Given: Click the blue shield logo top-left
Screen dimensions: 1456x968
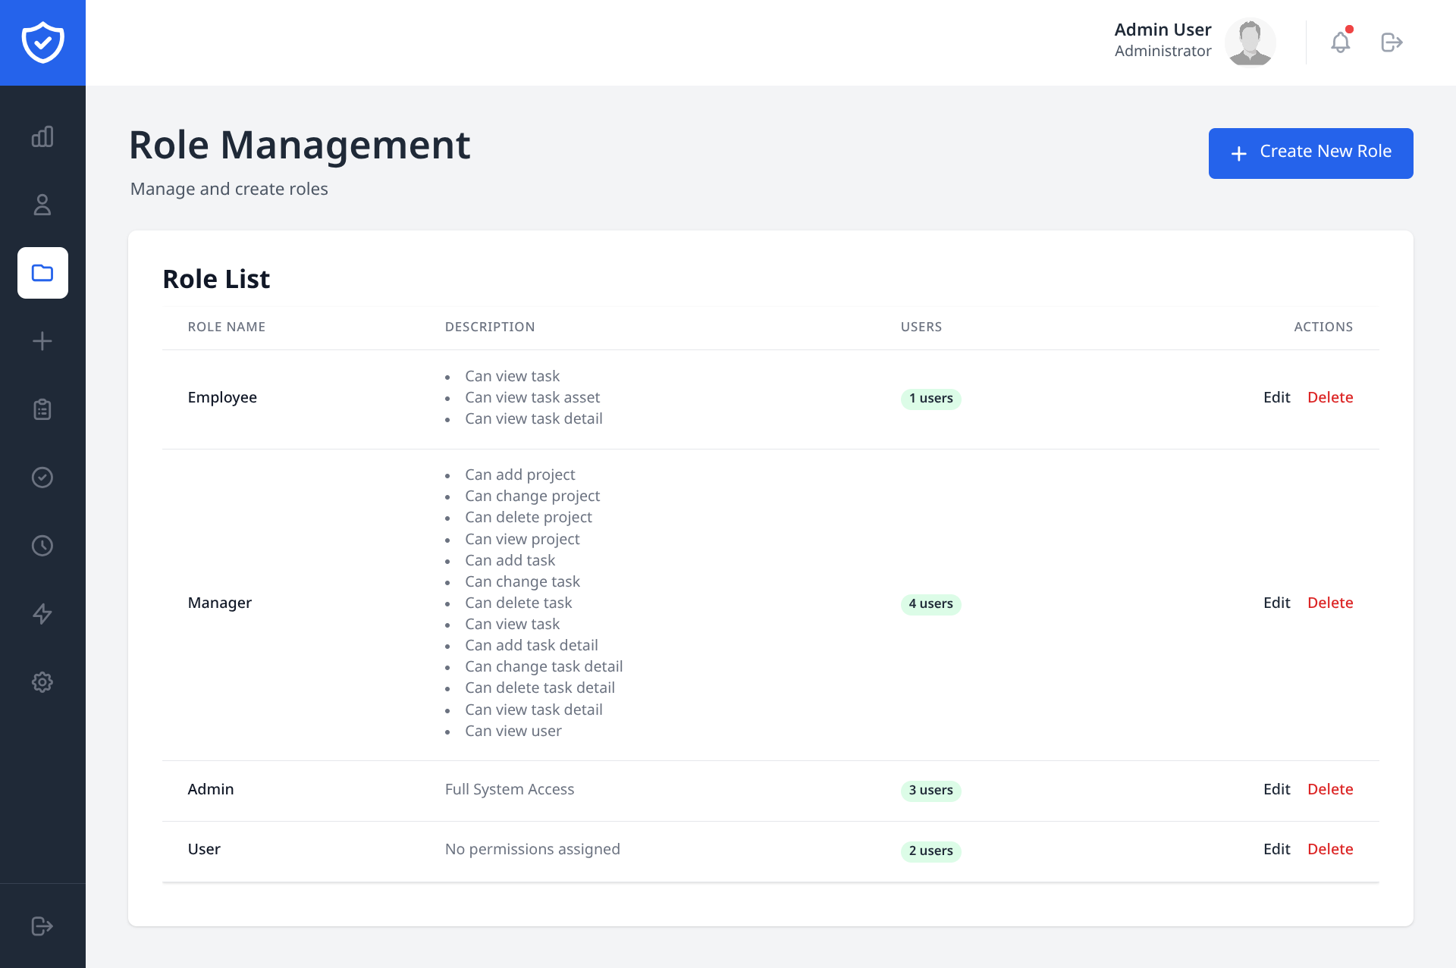Looking at the screenshot, I should click(x=42, y=42).
